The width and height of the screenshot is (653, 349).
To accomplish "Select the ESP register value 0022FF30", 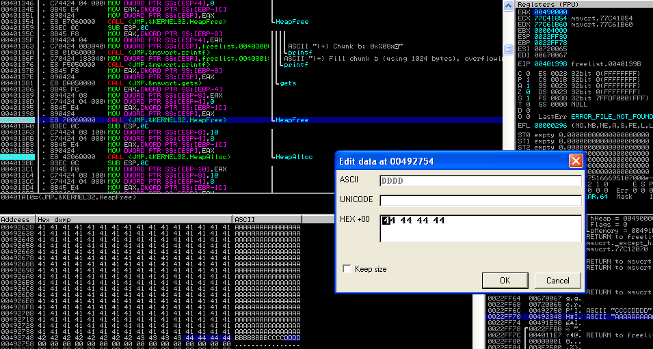I will (550, 37).
